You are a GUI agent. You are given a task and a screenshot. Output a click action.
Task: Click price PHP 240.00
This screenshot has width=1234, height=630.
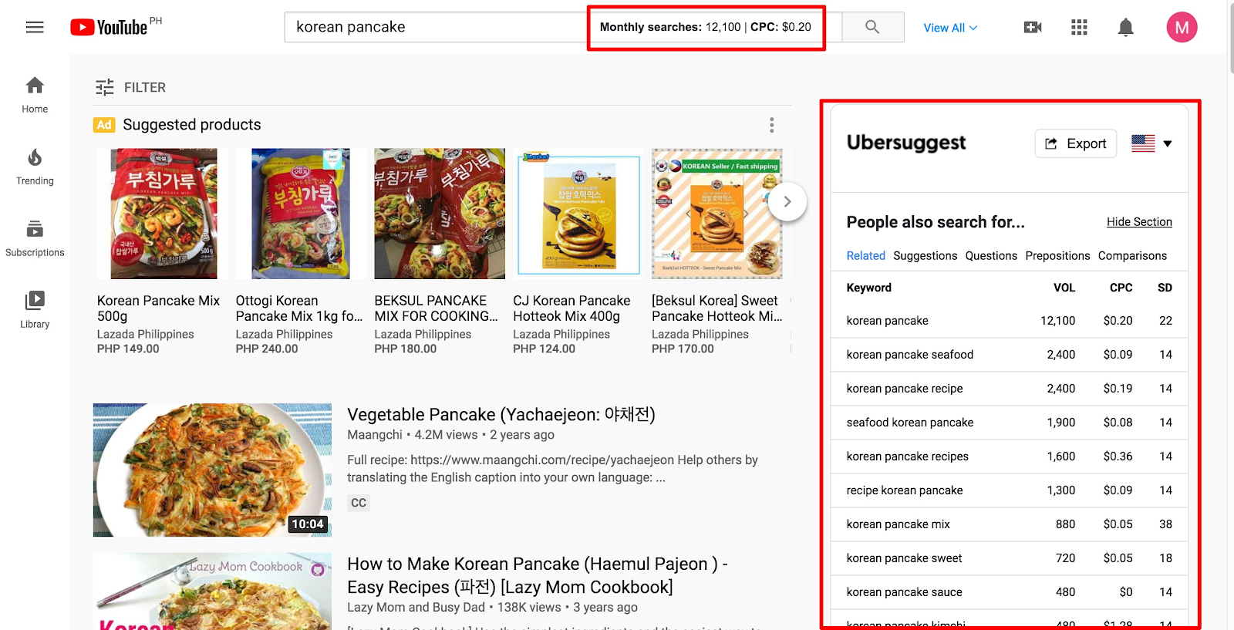[266, 349]
